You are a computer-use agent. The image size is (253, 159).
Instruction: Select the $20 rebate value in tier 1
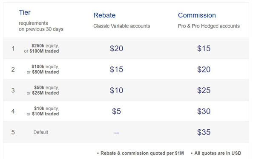(x=116, y=48)
